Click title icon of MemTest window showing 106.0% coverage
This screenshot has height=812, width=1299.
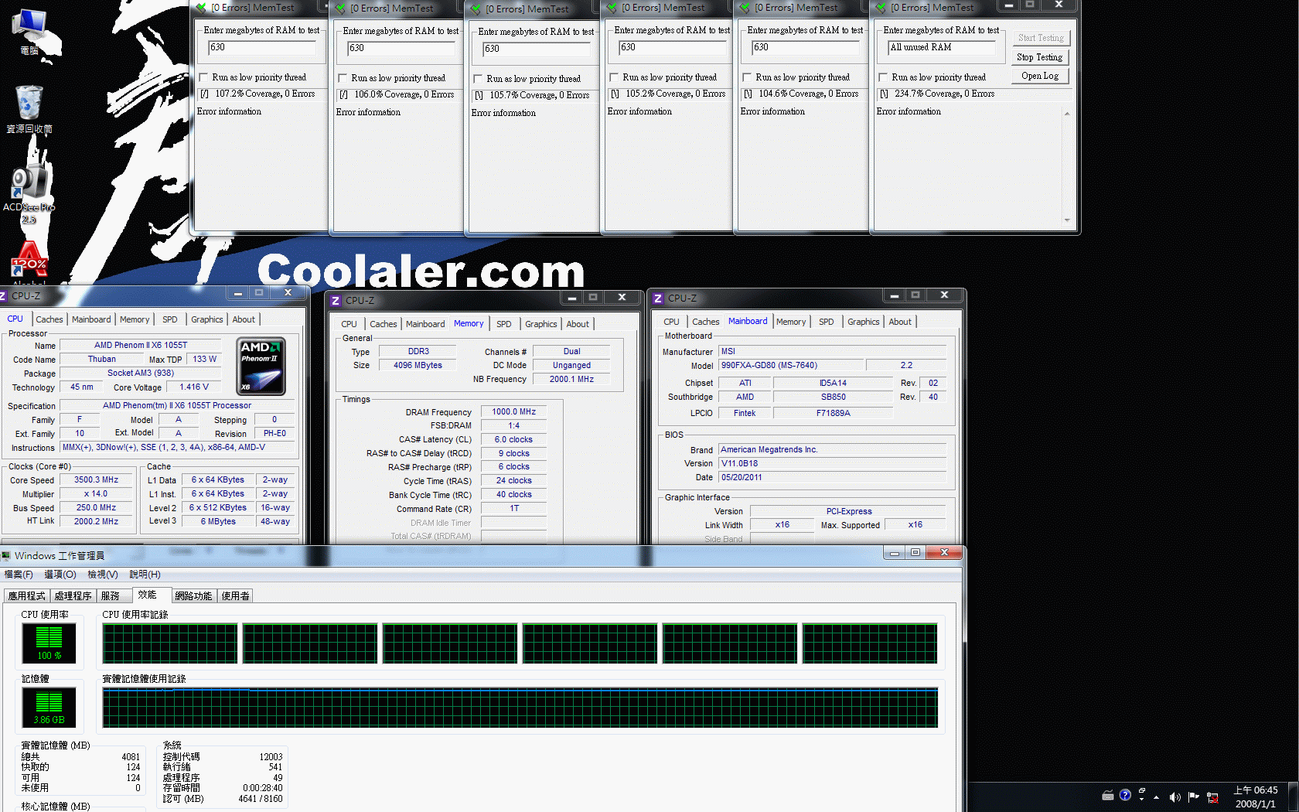(x=340, y=9)
